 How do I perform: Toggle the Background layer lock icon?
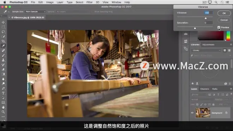pos(226,113)
